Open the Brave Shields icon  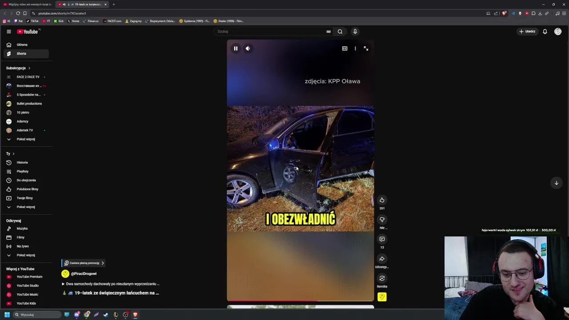[504, 13]
